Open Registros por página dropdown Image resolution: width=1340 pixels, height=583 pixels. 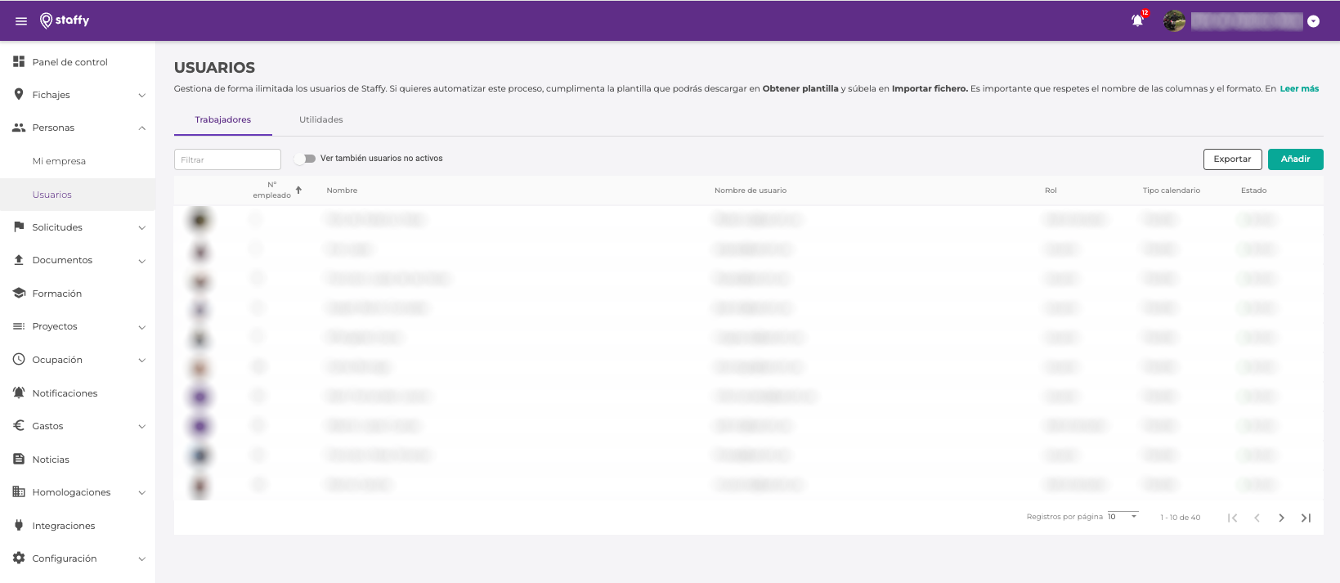[1123, 517]
